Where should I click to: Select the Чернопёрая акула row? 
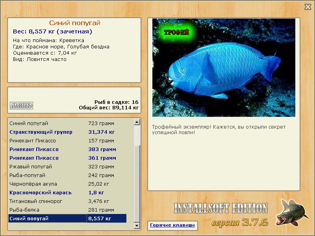click(x=67, y=184)
